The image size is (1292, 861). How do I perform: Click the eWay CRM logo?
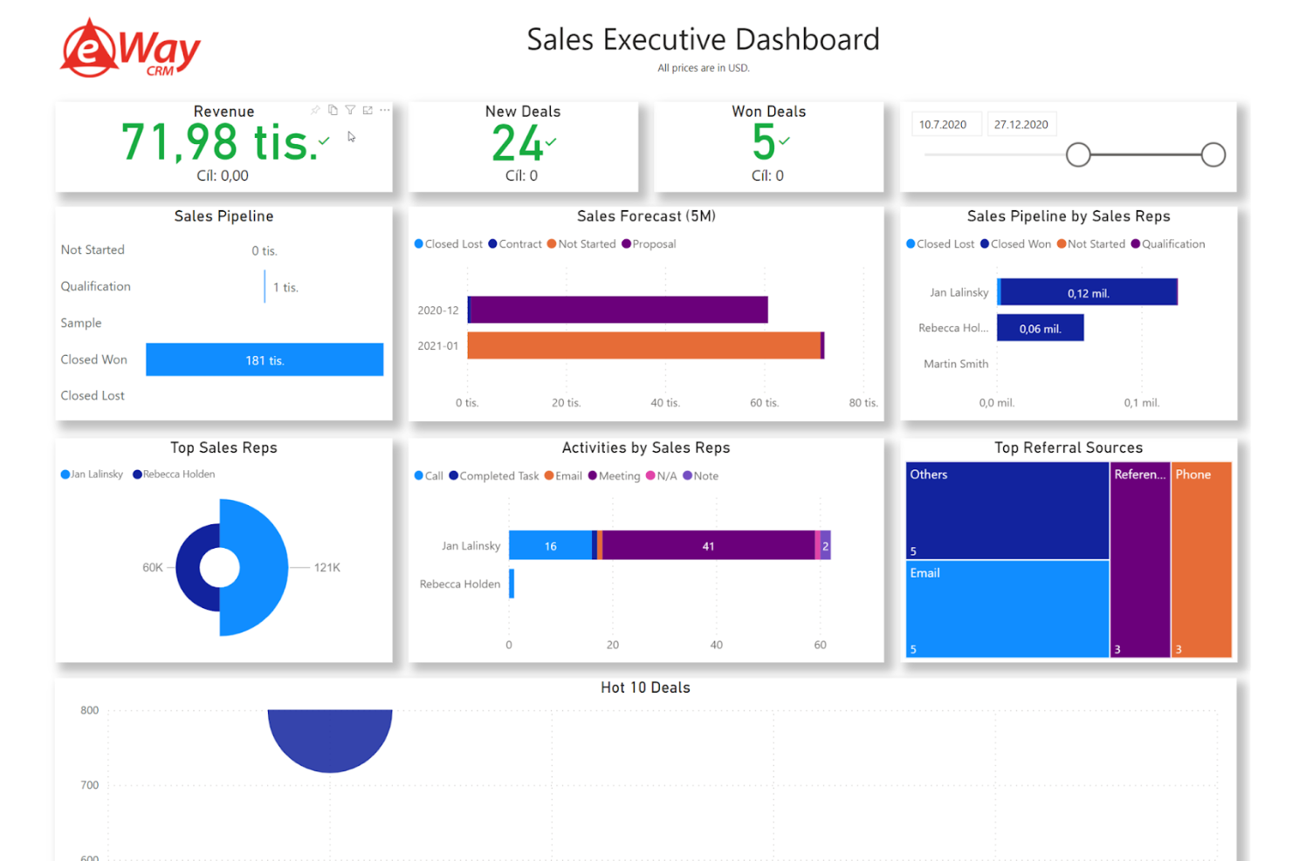pyautogui.click(x=130, y=48)
